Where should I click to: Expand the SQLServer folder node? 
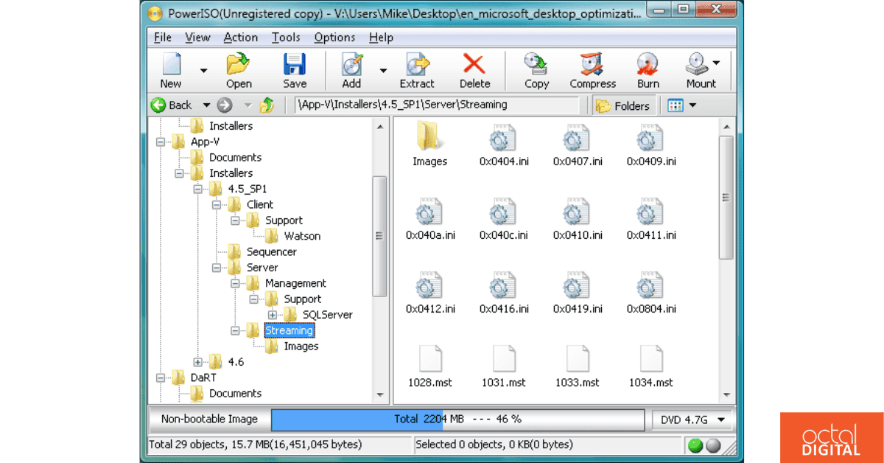click(273, 314)
